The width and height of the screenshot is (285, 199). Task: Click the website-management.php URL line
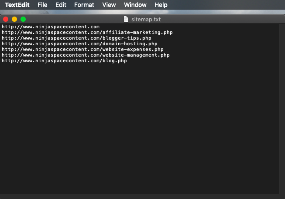[x=85, y=55]
